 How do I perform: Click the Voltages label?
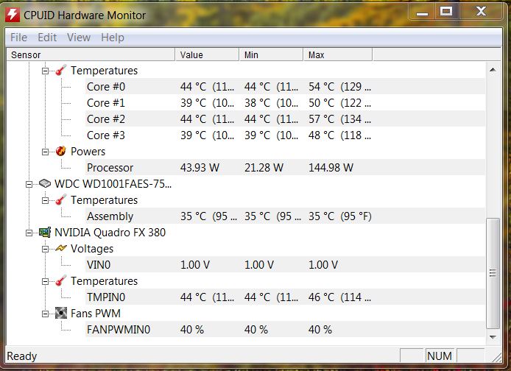92,249
